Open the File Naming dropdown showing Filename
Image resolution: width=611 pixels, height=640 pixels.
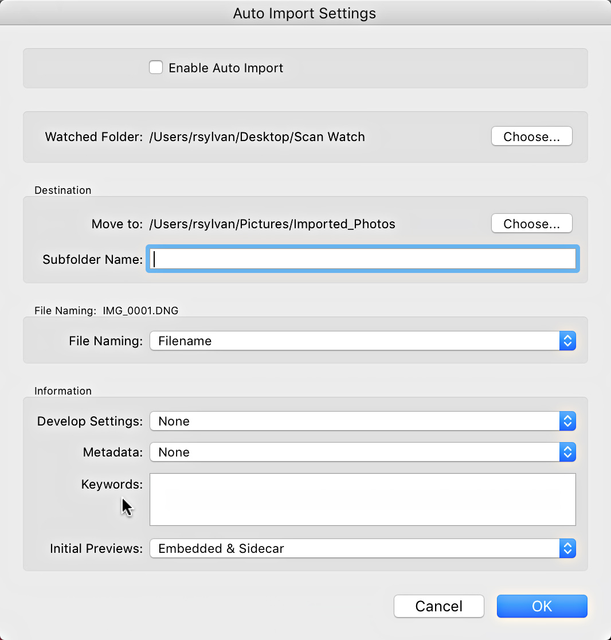point(361,341)
